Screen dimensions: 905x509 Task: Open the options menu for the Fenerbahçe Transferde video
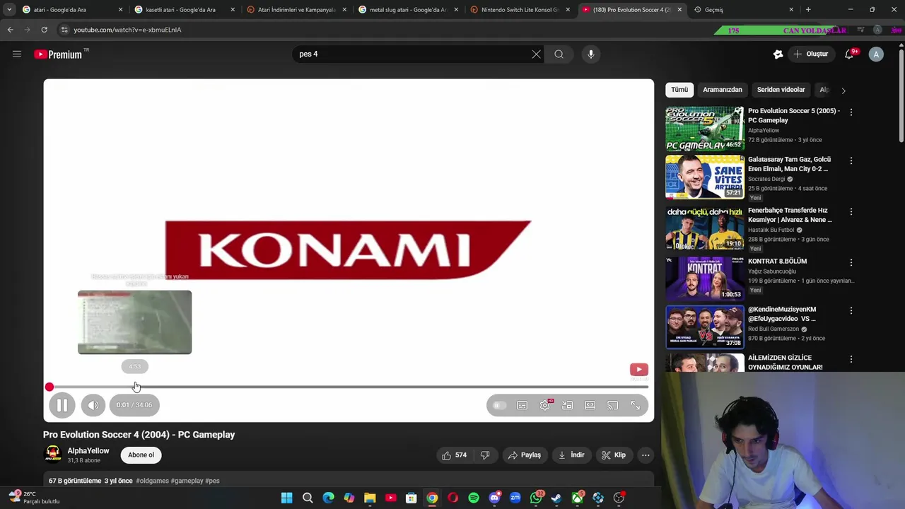(851, 212)
